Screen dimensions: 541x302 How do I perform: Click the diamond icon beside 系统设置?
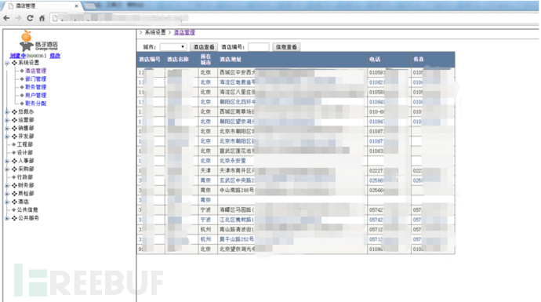14,63
